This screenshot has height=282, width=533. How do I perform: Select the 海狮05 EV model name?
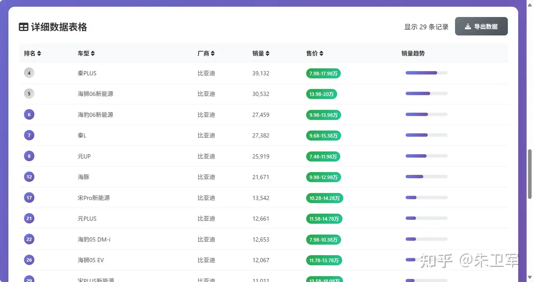pyautogui.click(x=91, y=260)
